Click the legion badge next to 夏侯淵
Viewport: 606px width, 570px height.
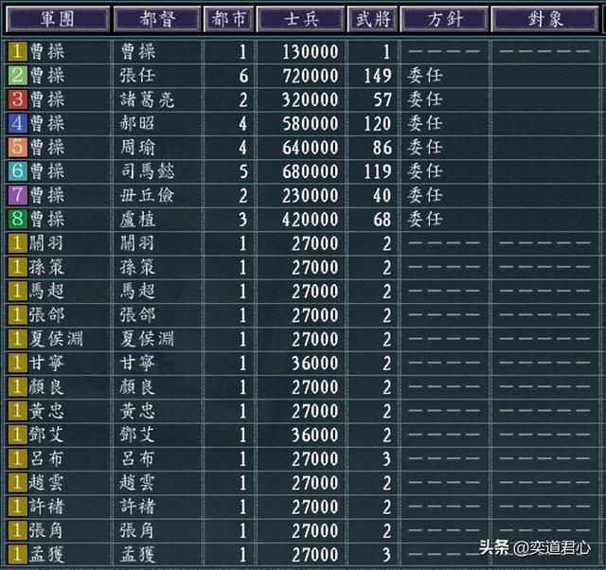click(17, 339)
